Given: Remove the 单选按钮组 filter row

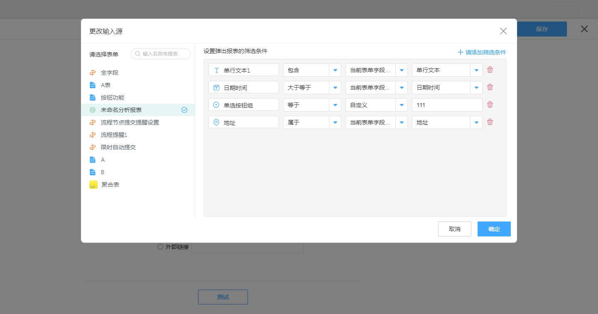Looking at the screenshot, I should coord(490,105).
